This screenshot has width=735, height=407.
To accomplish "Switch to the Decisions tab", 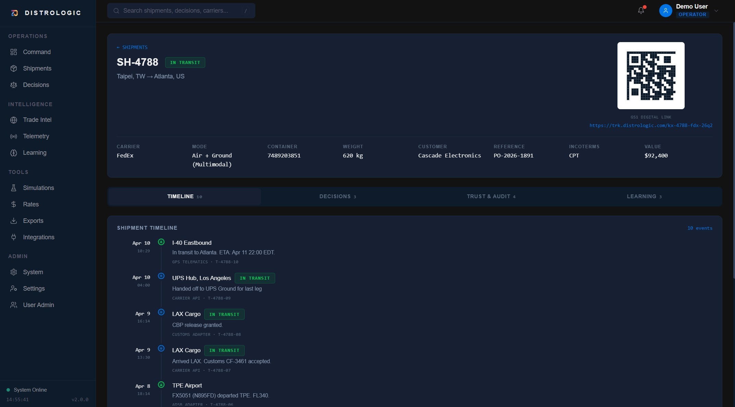I will (x=338, y=196).
